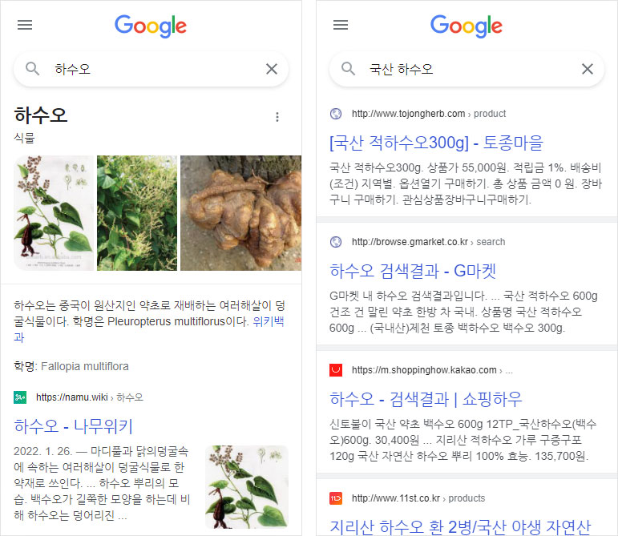618x536 pixels.
Task: Click the red Kakao shoppinghow favicon
Action: pos(336,370)
